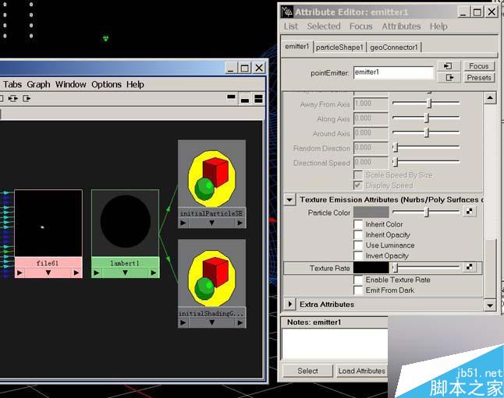Click go to output connection icon below emitter1 field
This screenshot has width=504, height=398.
coord(449,77)
